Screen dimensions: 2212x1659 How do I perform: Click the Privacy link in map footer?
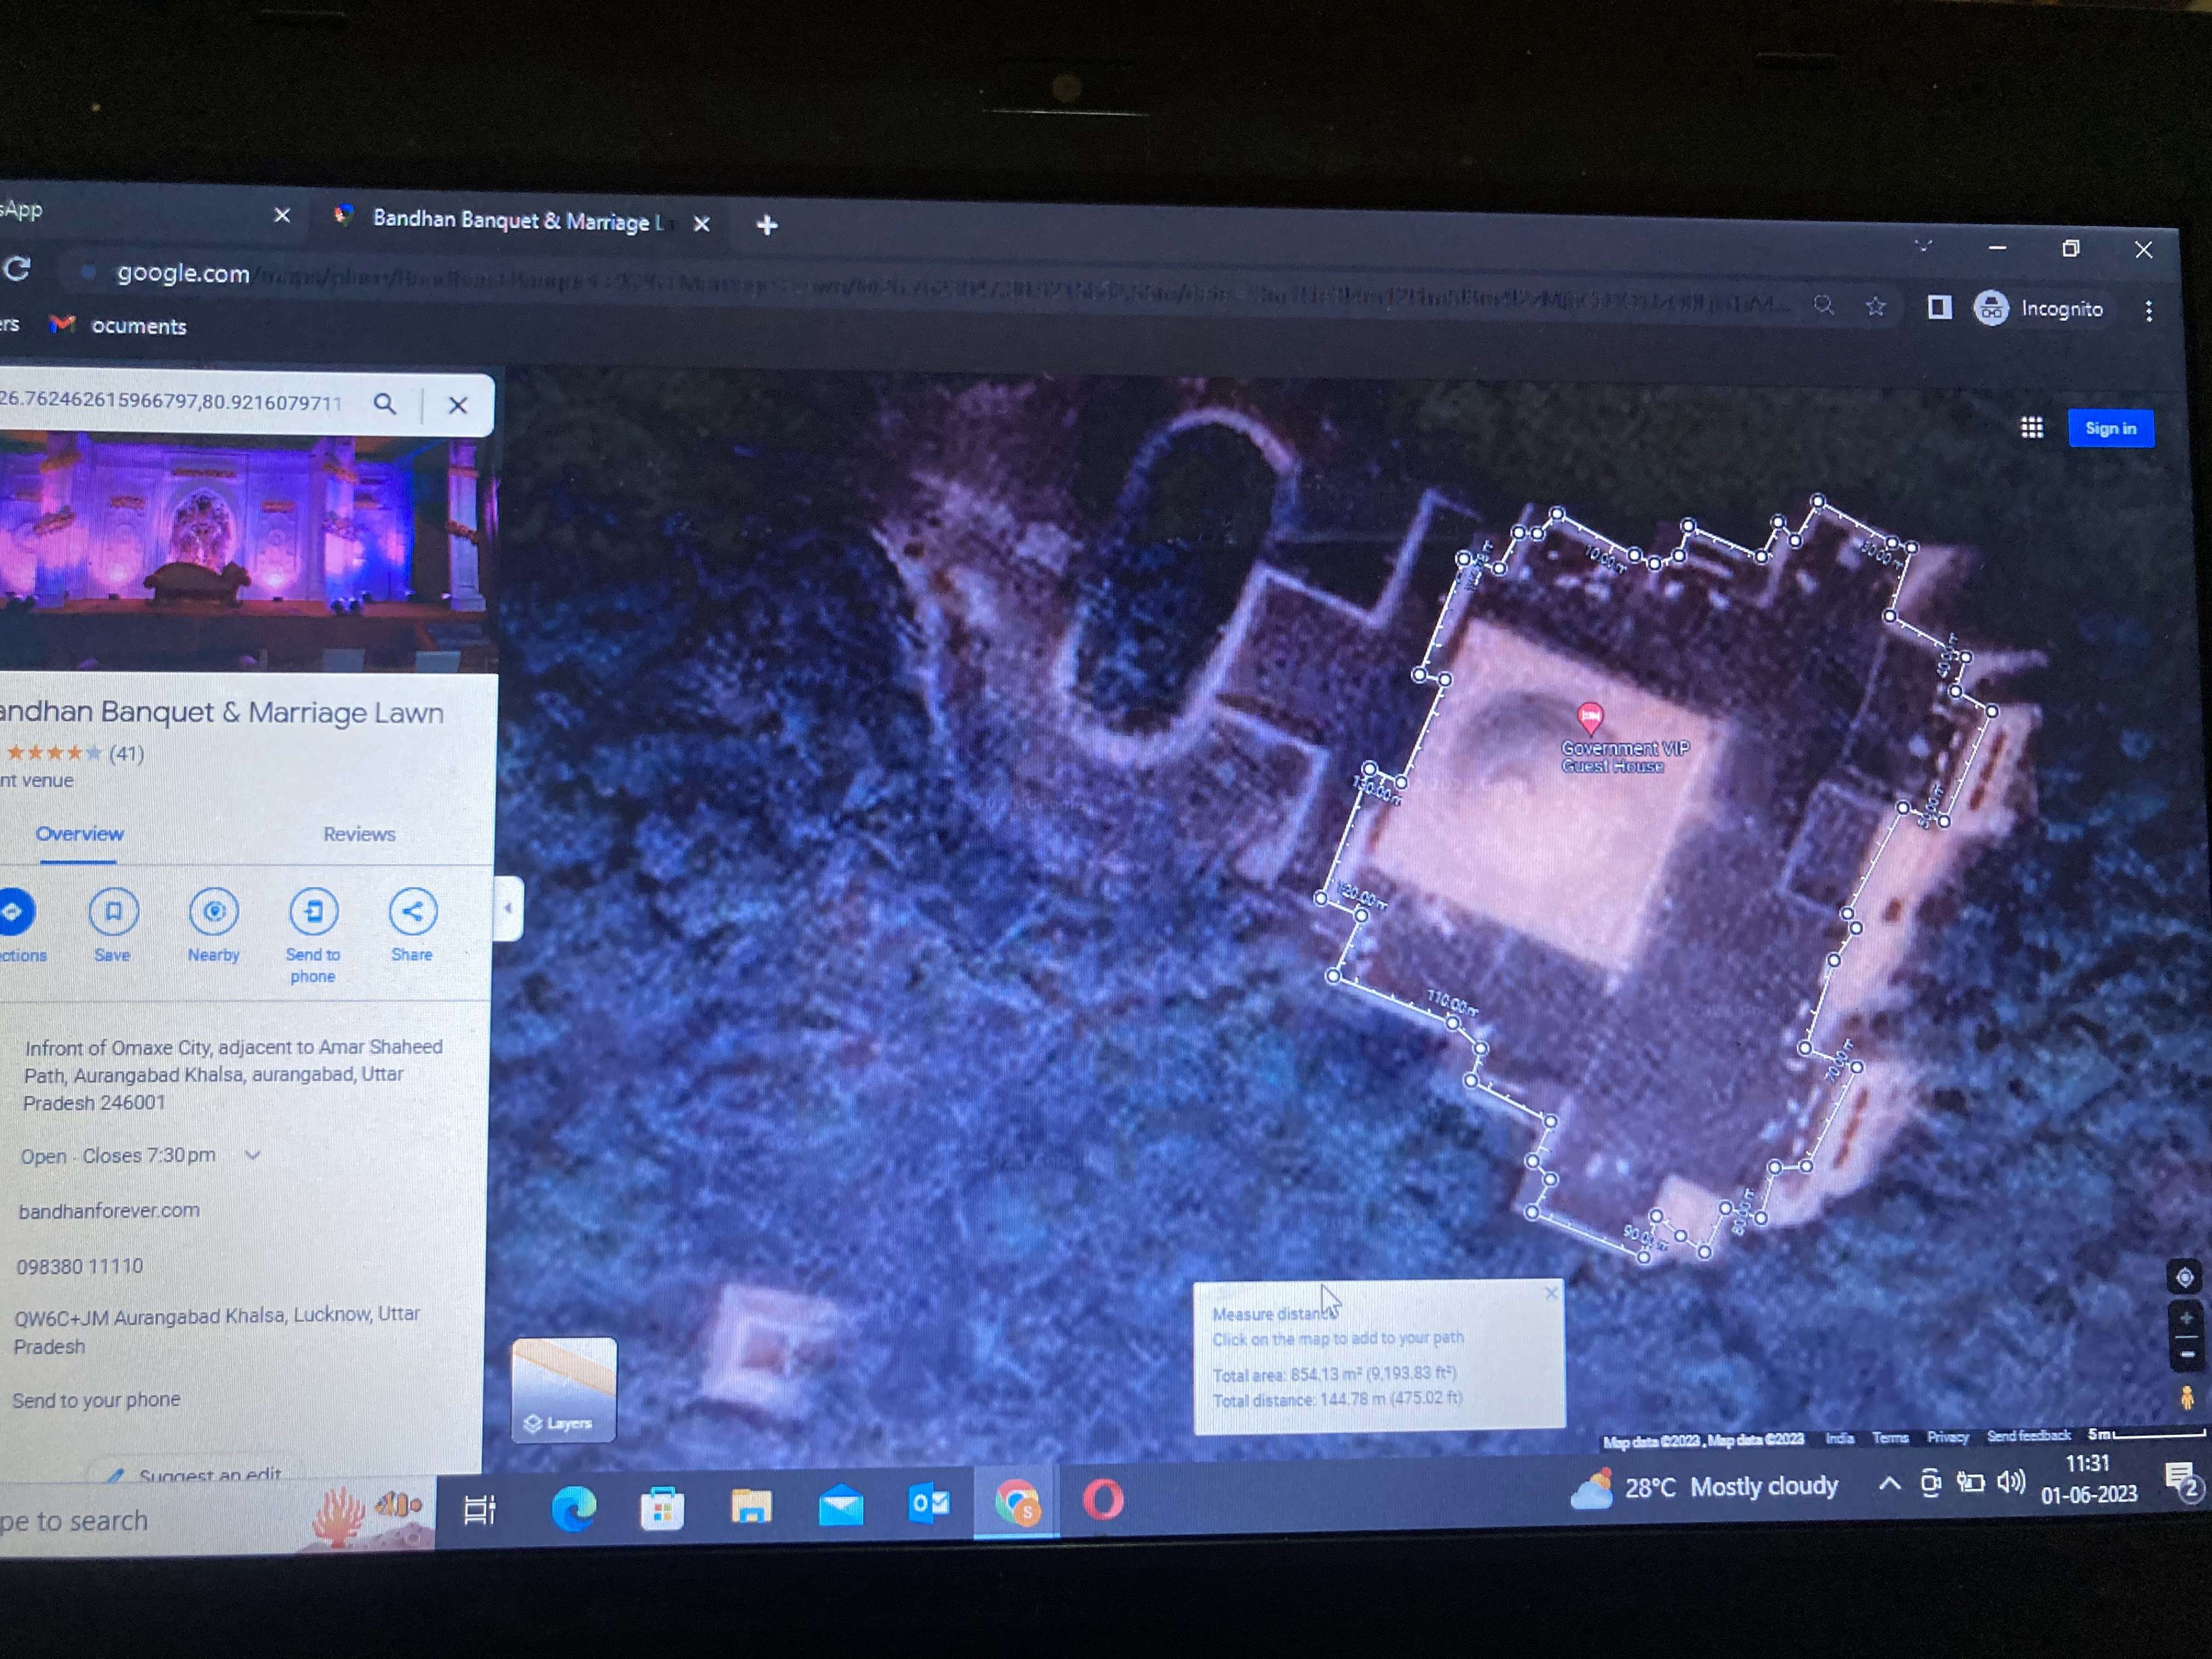[x=1947, y=1436]
